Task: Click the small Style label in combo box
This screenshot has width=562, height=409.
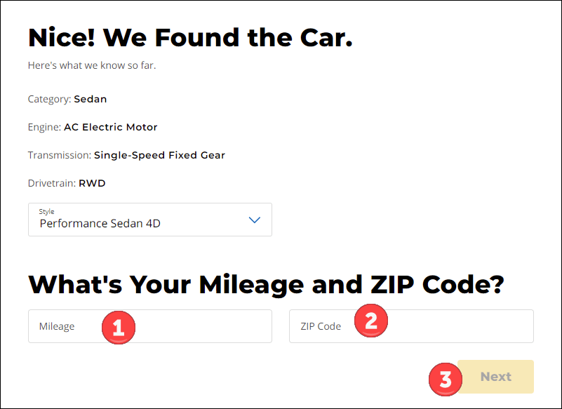Action: click(x=46, y=211)
